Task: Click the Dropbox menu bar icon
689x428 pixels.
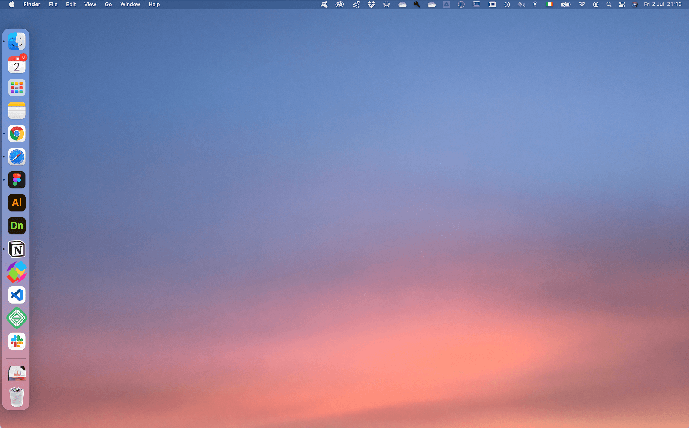Action: [x=371, y=4]
